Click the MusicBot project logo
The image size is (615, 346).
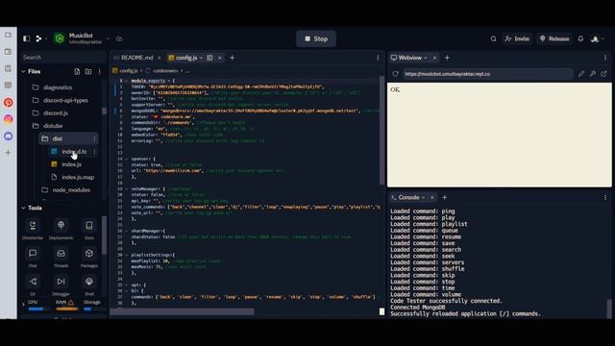click(x=60, y=38)
